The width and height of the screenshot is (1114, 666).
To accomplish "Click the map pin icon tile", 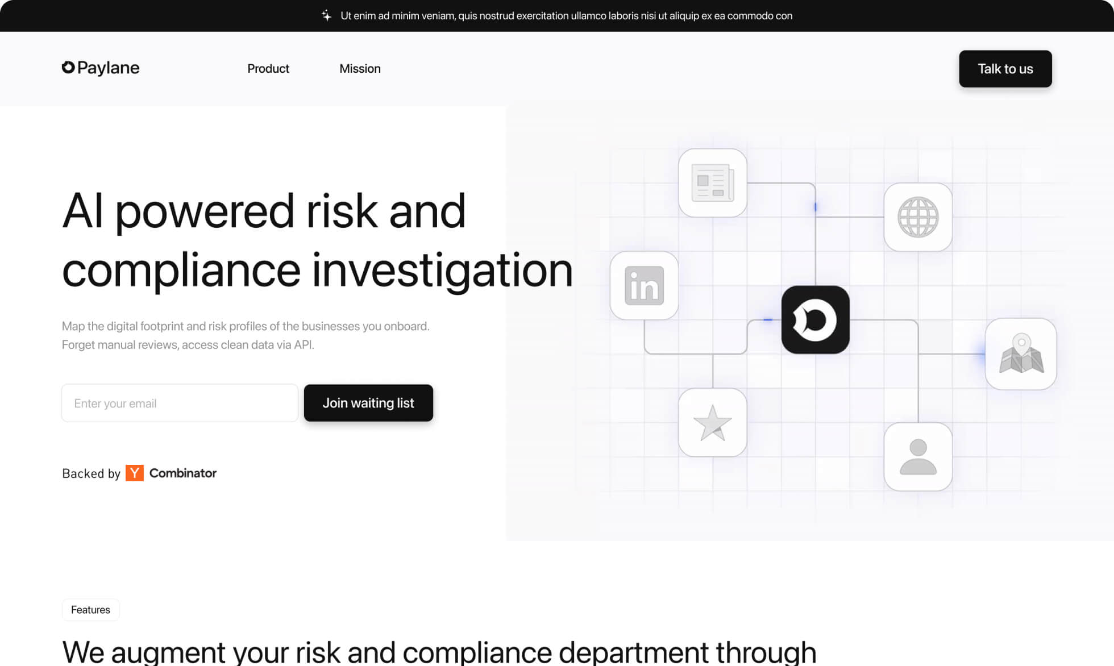I will pos(1021,353).
